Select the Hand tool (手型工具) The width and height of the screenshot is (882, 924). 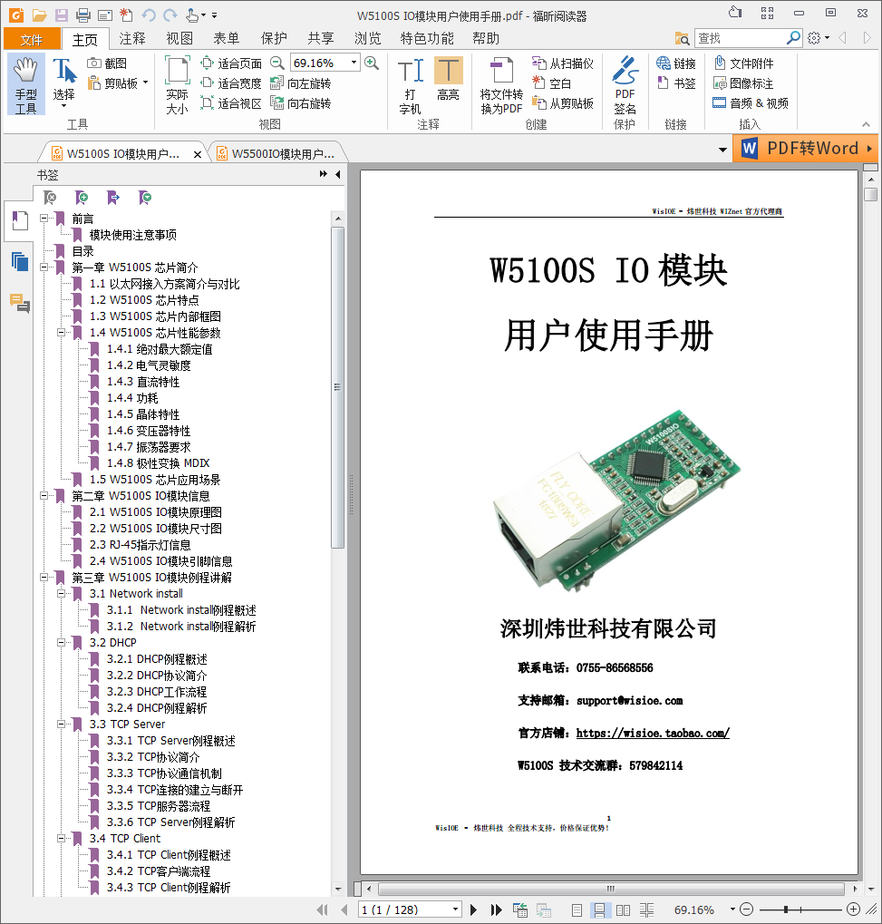point(26,85)
